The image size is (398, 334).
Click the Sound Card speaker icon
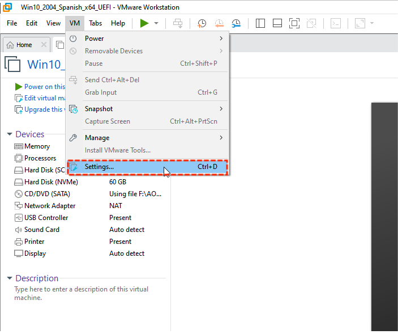coord(19,230)
